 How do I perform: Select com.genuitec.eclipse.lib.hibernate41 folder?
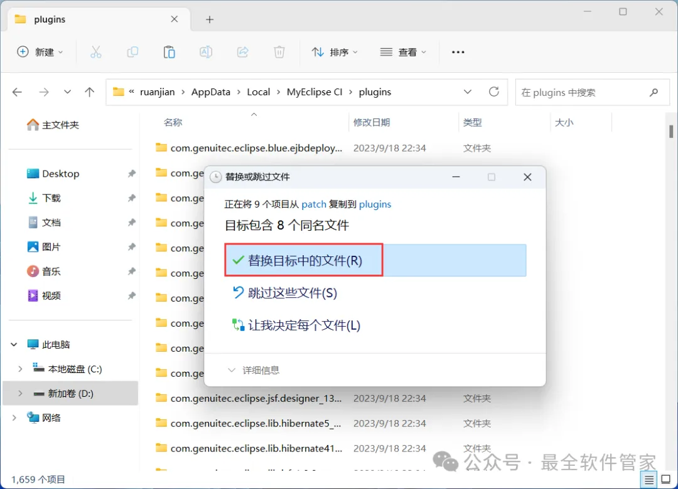[x=249, y=448]
